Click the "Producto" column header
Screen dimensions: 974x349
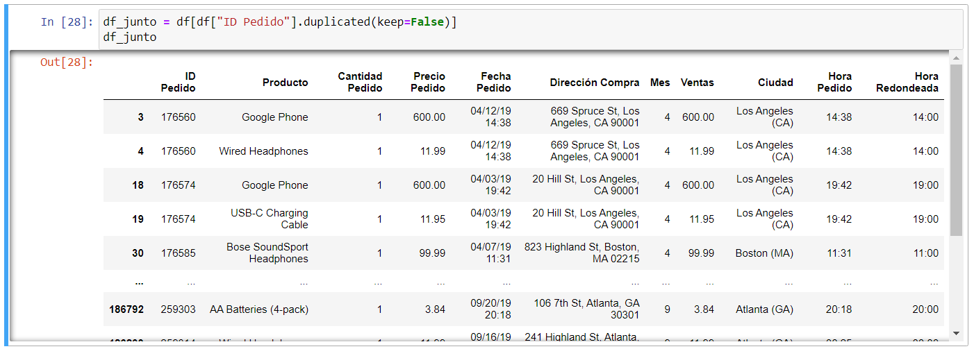[x=285, y=83]
